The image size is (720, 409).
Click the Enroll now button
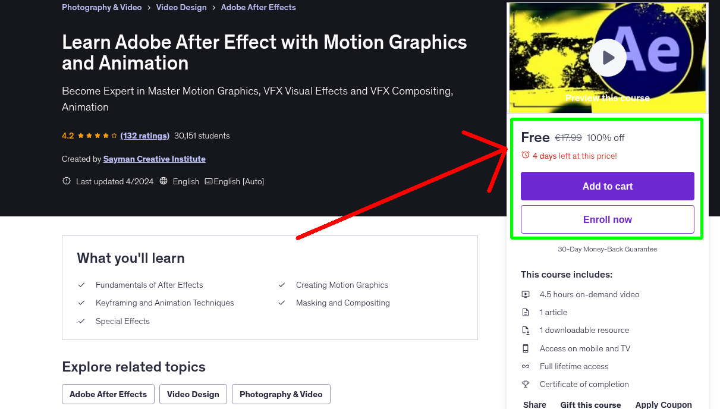[x=607, y=219]
